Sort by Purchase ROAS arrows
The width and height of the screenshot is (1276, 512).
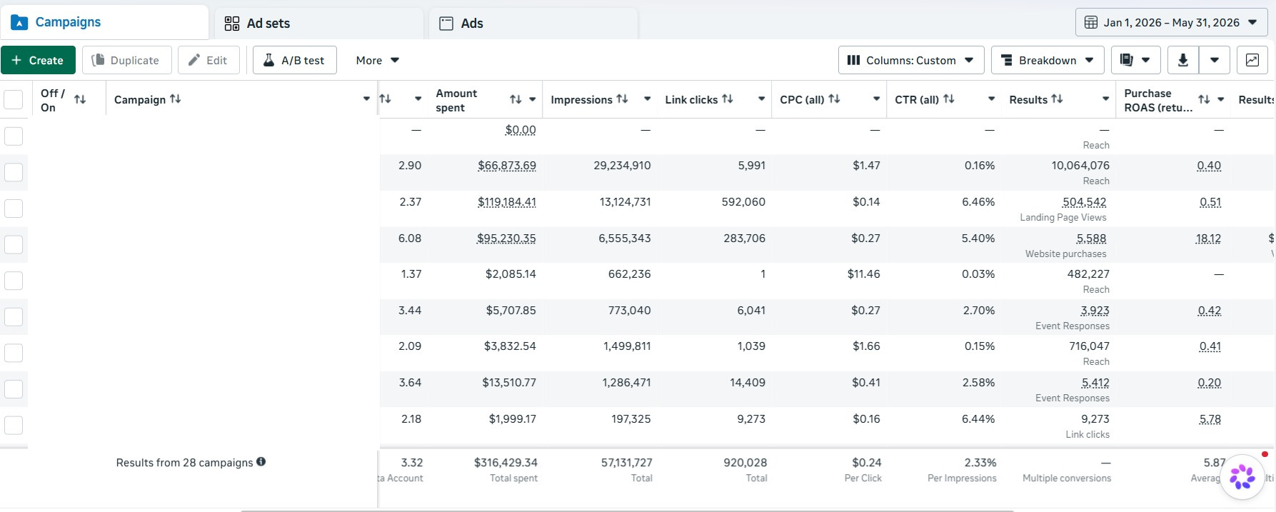click(1204, 99)
